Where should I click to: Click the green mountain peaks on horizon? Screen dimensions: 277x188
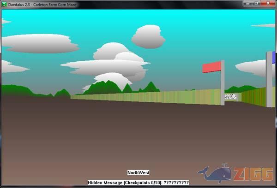coord(106,88)
